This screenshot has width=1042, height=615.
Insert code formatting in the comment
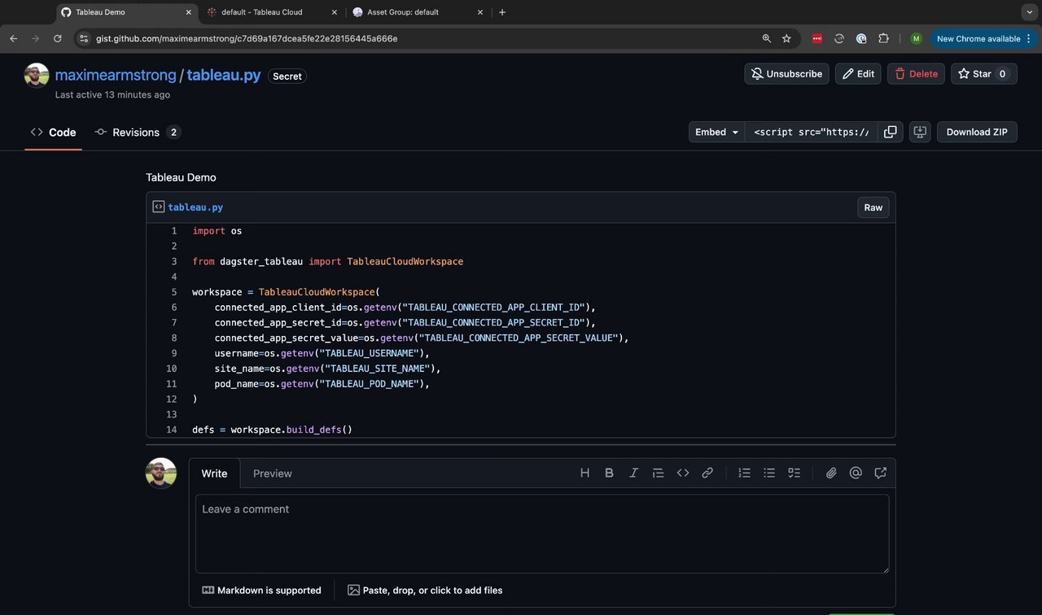pyautogui.click(x=683, y=473)
